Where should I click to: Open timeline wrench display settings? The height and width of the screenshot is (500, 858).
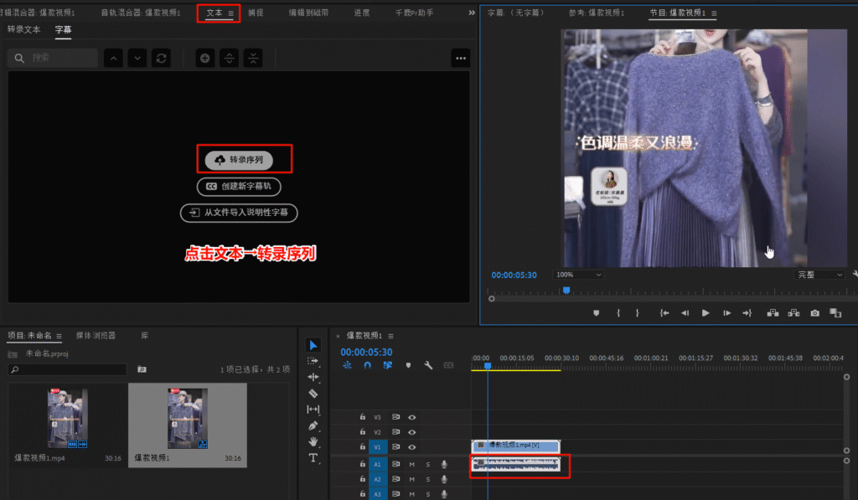tap(428, 365)
